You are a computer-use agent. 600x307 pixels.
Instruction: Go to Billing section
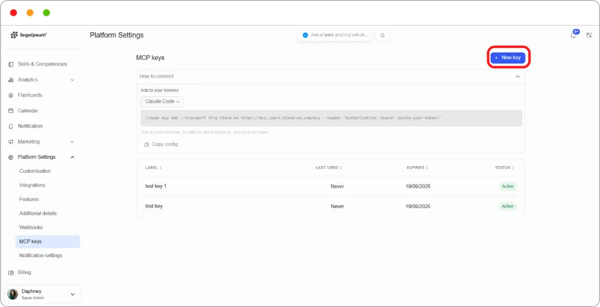[25, 273]
